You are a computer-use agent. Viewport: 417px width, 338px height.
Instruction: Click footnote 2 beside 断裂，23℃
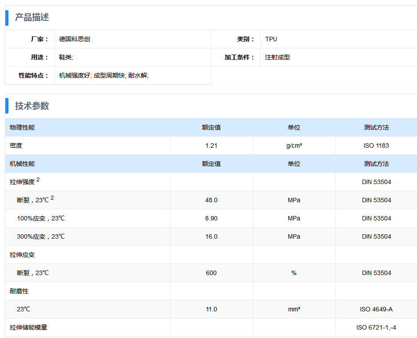pyautogui.click(x=52, y=198)
